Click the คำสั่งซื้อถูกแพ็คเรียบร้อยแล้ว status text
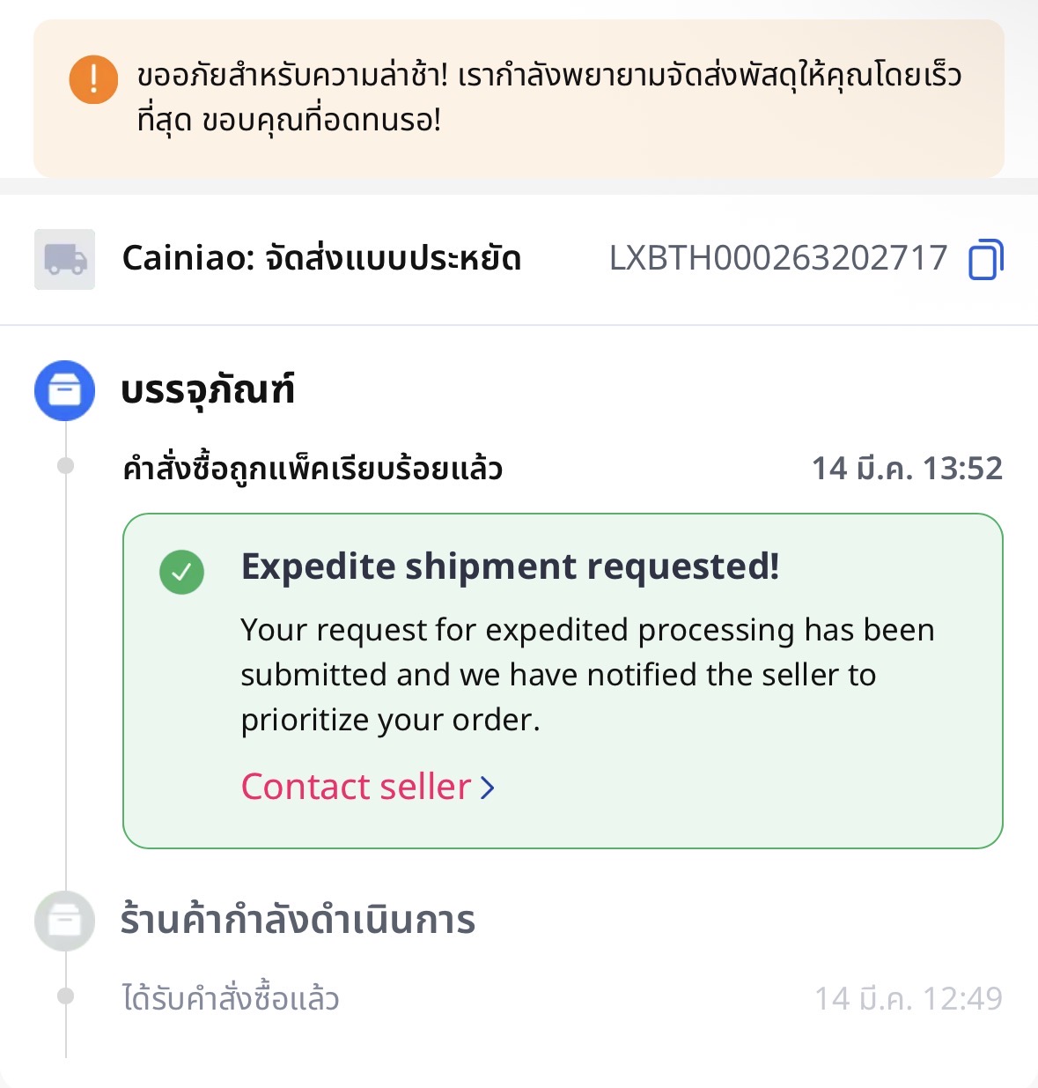The width and height of the screenshot is (1038, 1088). tap(313, 468)
